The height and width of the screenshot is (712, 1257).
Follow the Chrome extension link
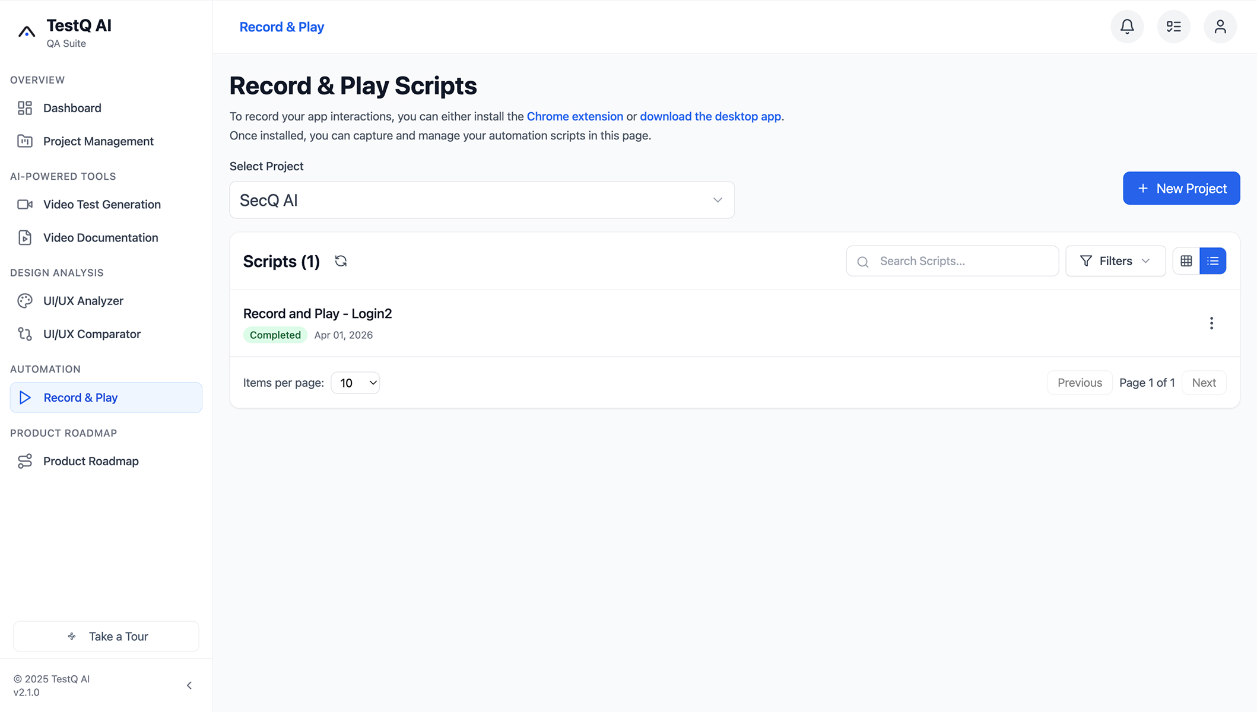574,116
